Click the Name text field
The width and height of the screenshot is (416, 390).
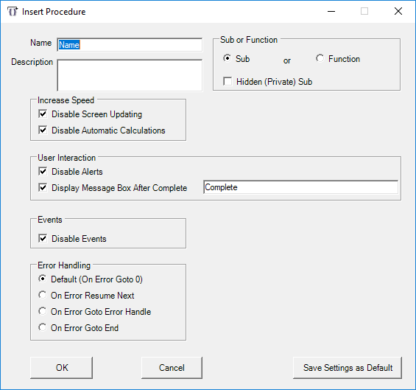[x=130, y=45]
